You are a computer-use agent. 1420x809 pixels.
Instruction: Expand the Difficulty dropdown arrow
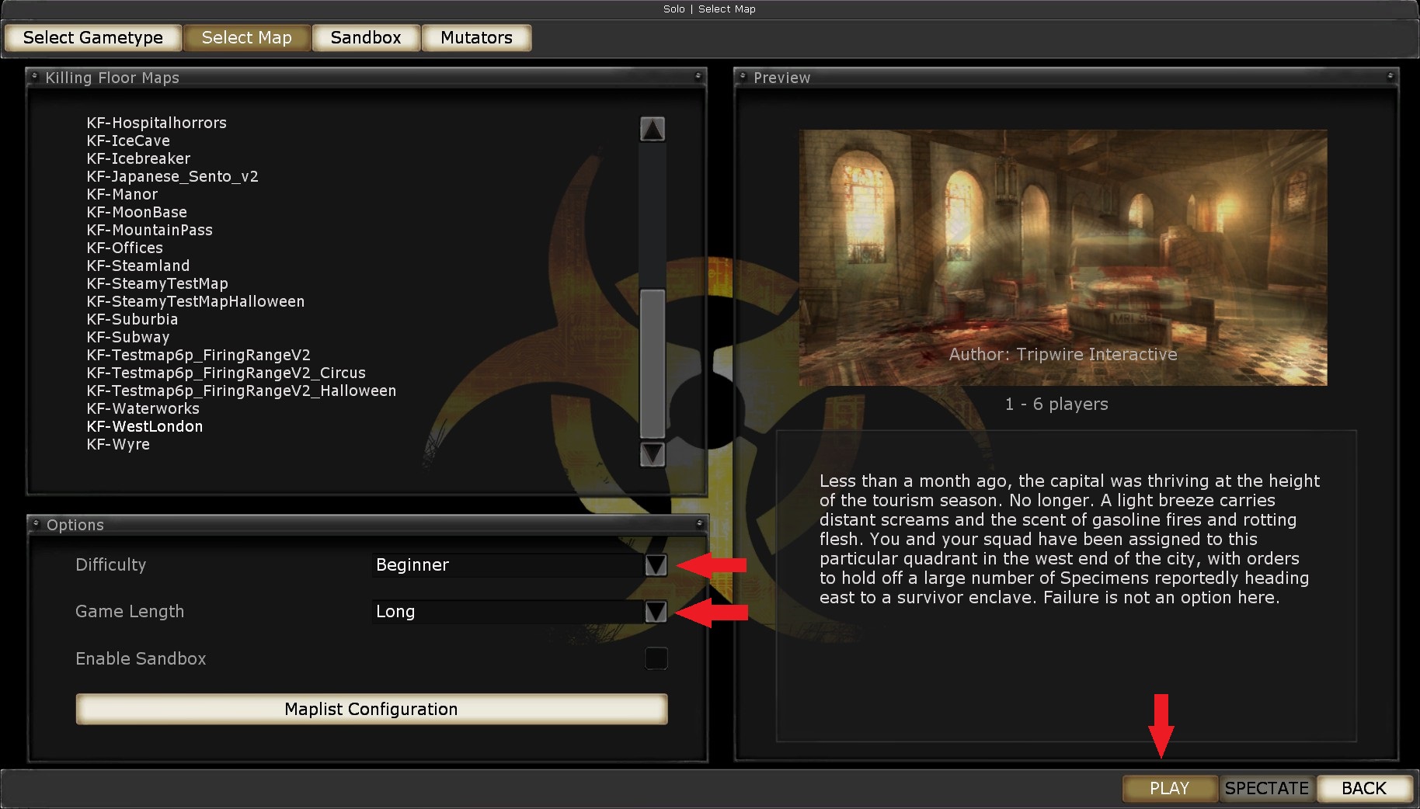[x=656, y=565]
